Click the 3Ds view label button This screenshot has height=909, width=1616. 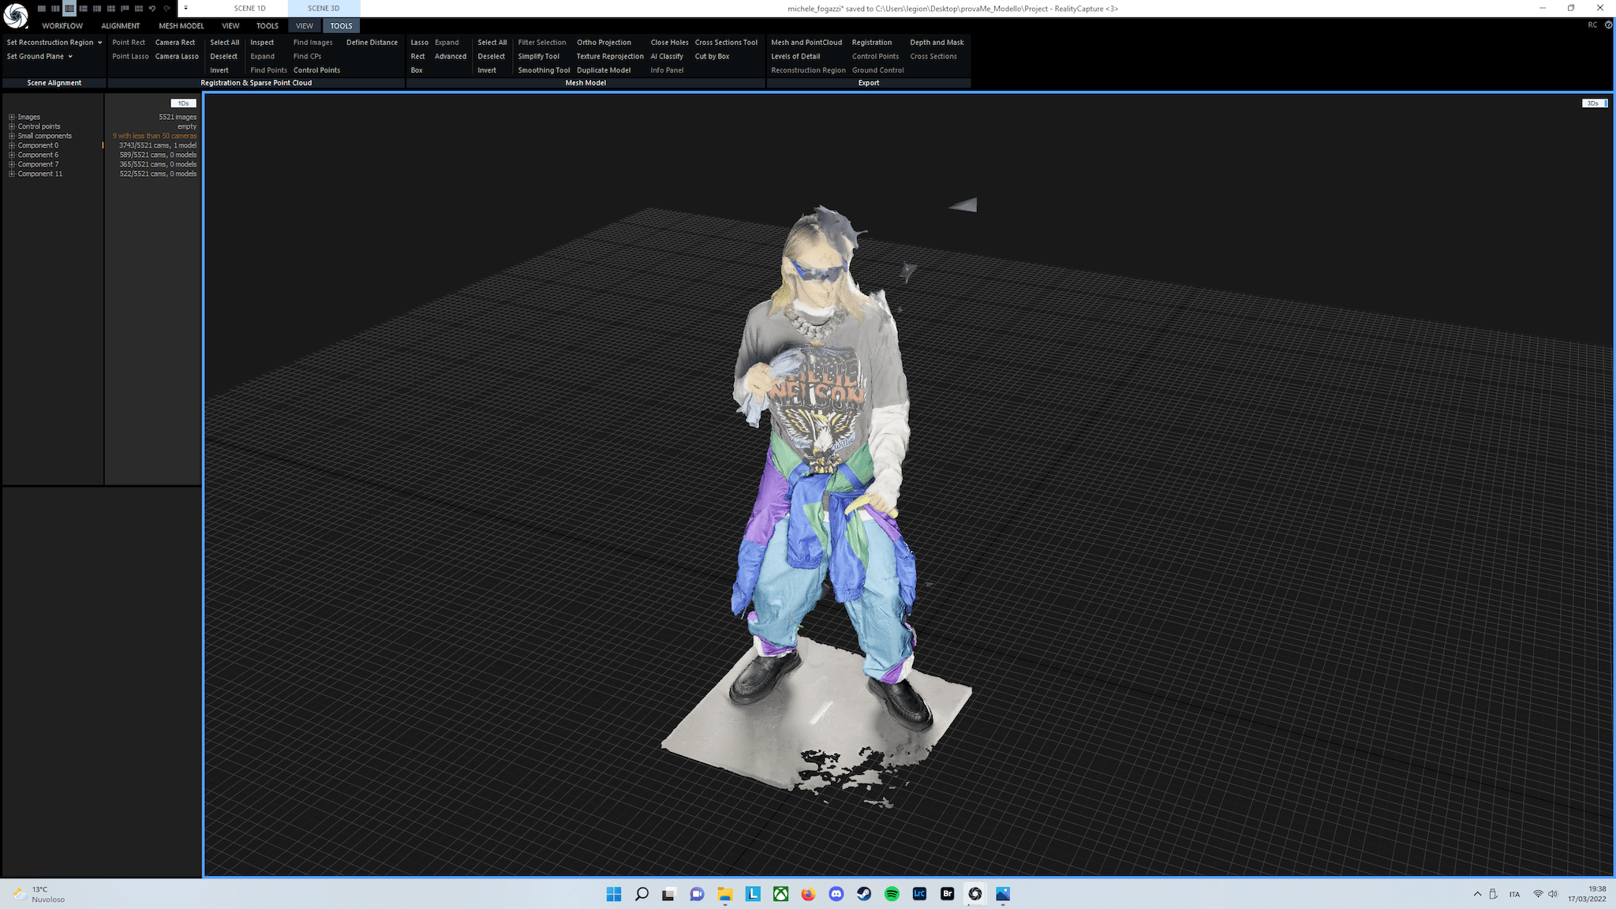tap(1593, 103)
